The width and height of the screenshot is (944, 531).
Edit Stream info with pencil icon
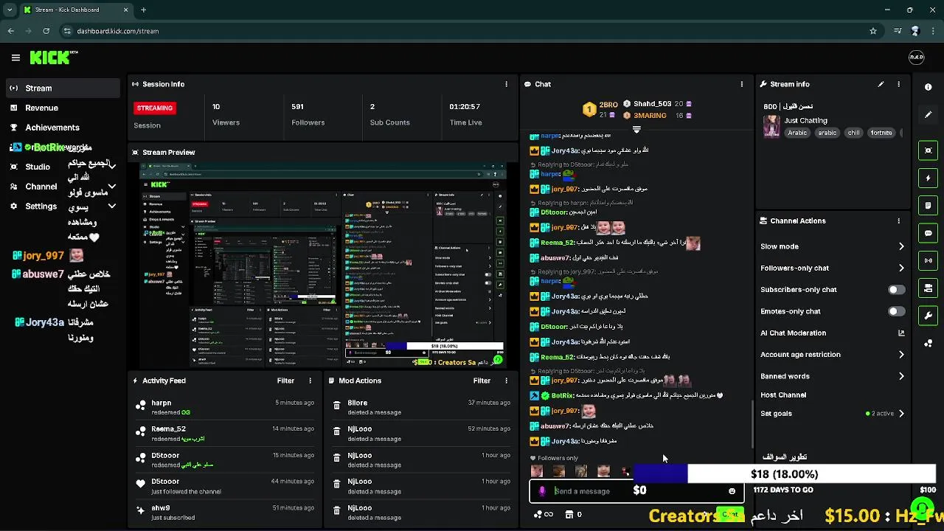click(x=881, y=84)
